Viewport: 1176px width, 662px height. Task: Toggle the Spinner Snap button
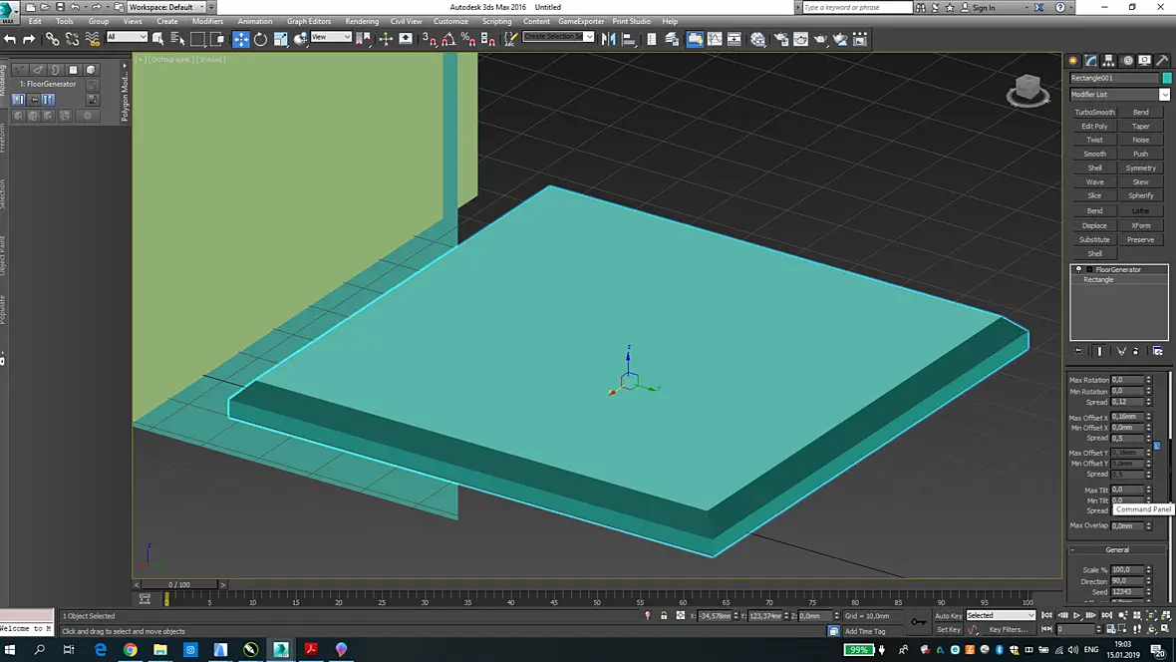click(x=487, y=39)
